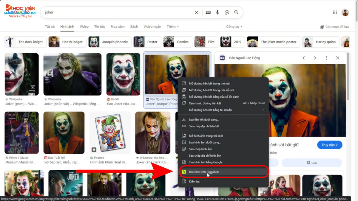Click the Truy cập button
358x201 pixels.
[329, 145]
